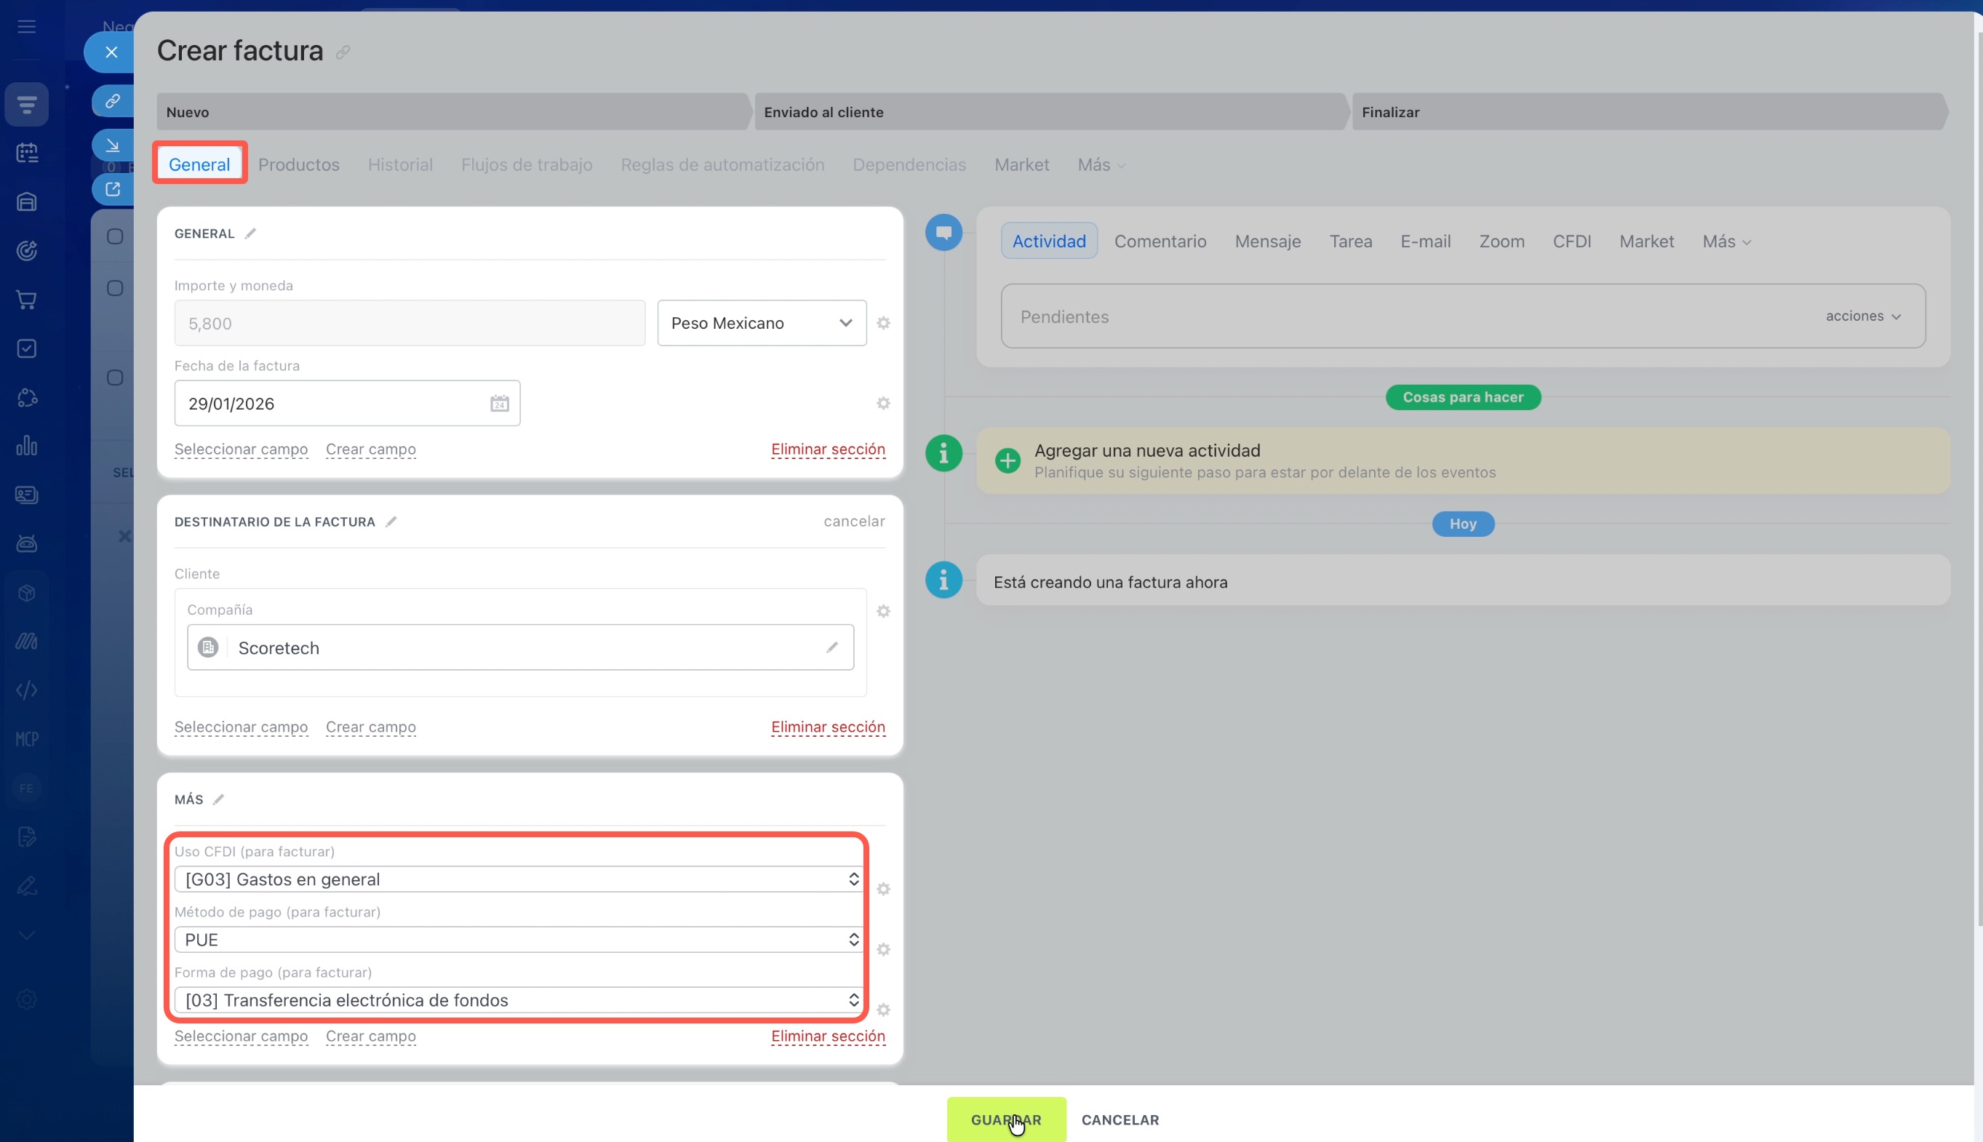Click the calendar icon in date field

point(500,403)
